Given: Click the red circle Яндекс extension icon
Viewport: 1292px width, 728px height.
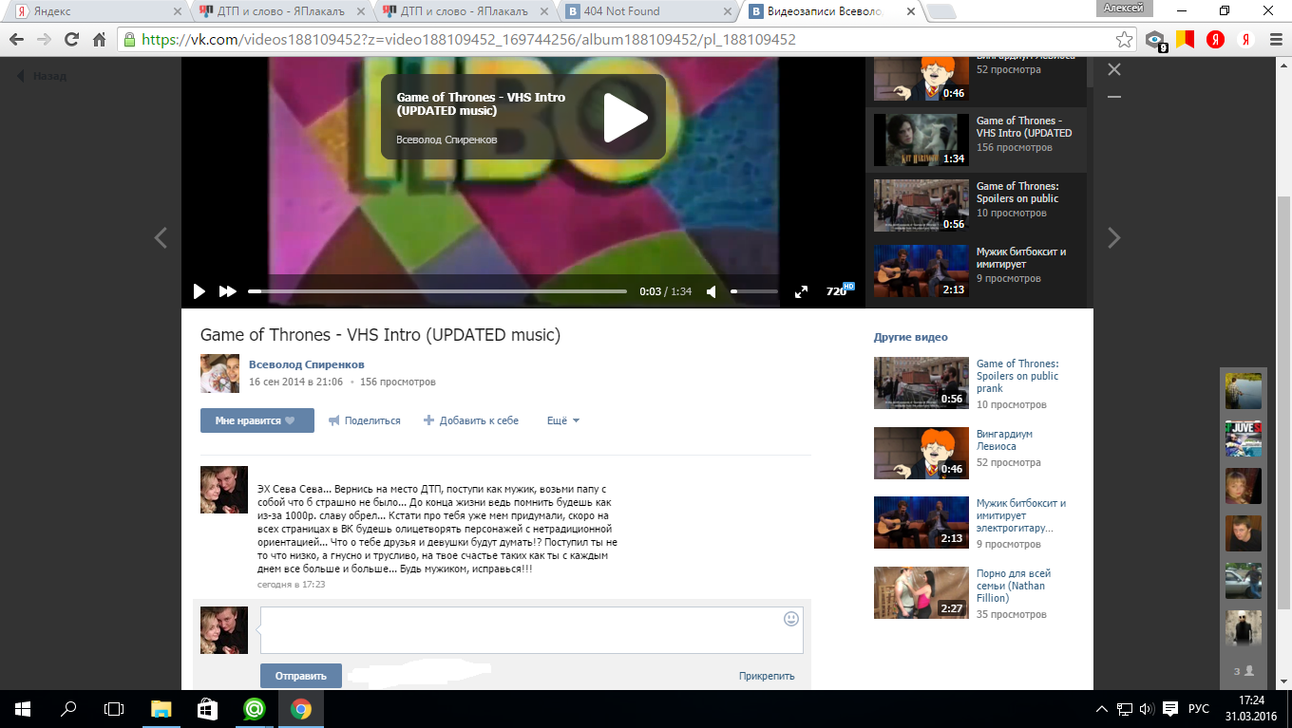Looking at the screenshot, I should click(1215, 40).
